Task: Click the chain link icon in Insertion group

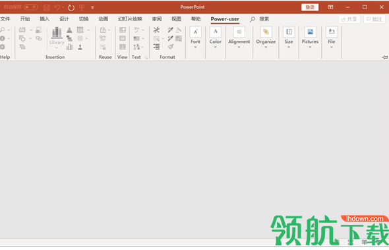Action: pos(39,38)
